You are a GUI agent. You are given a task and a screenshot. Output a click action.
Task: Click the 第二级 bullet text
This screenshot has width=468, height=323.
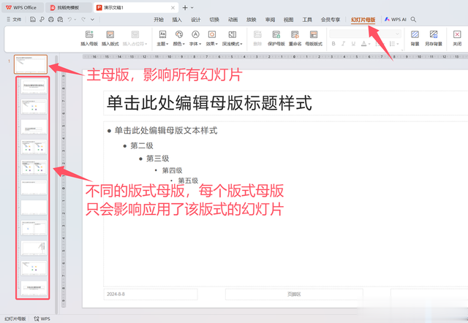tap(142, 146)
